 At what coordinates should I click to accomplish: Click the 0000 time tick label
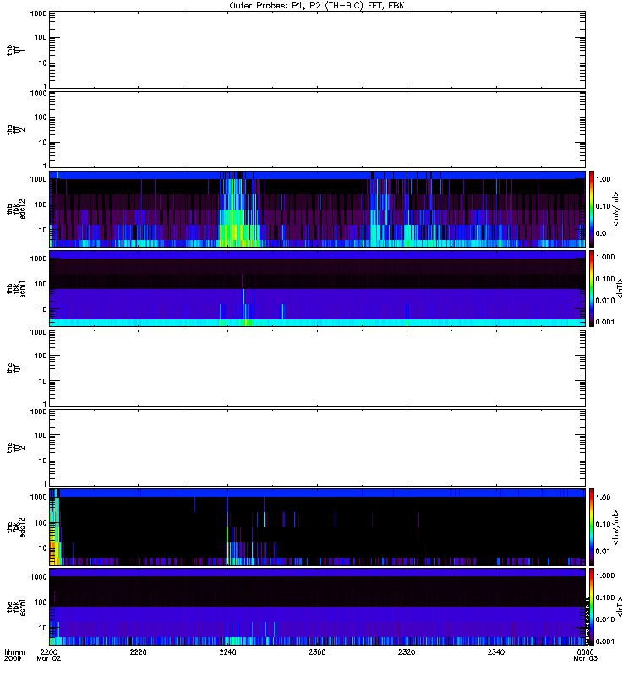585,652
